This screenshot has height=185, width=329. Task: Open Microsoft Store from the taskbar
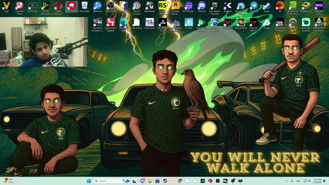(157, 181)
